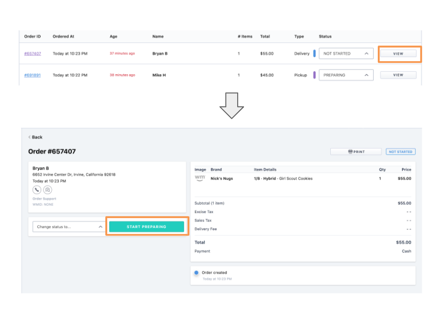Click VIEW on Mike H's pickup order
446x315 pixels.
coord(399,75)
